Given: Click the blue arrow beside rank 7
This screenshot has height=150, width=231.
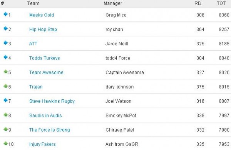Looking at the screenshot, I should (x=6, y=100).
